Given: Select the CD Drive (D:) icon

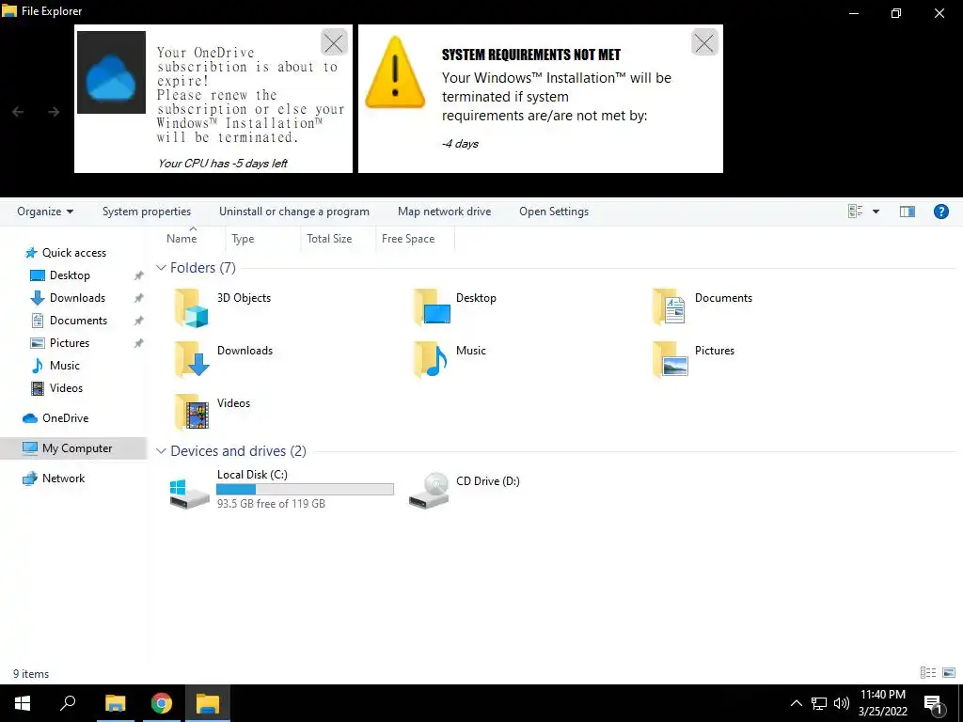Looking at the screenshot, I should (x=429, y=490).
